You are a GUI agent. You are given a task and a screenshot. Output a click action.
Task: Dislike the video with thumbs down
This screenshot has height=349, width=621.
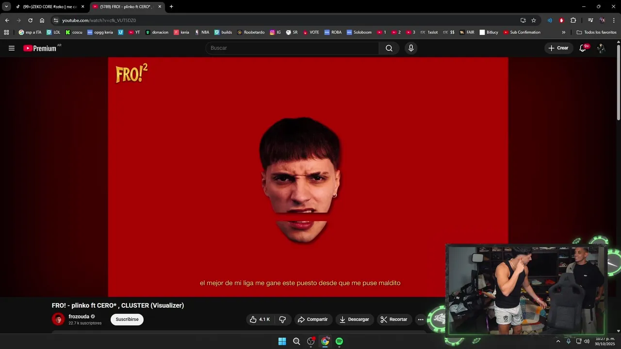click(282, 319)
